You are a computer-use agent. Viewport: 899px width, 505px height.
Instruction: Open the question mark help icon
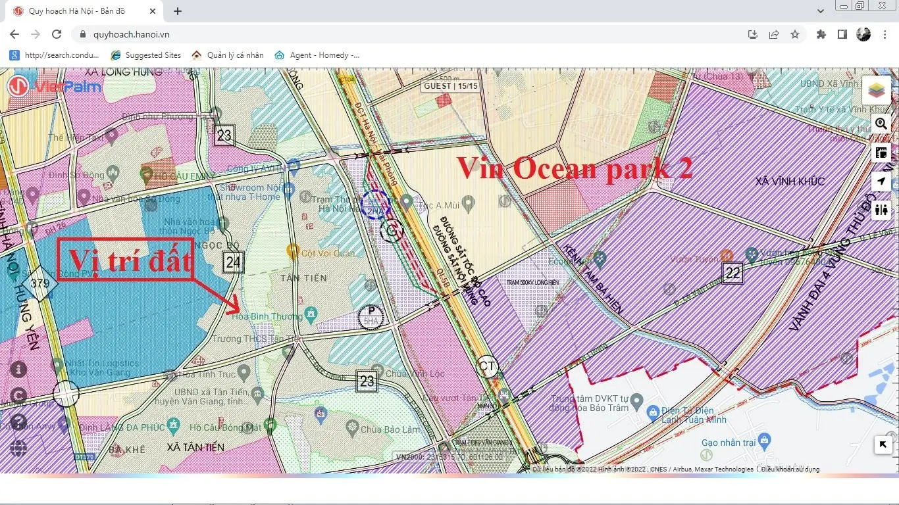(x=18, y=421)
